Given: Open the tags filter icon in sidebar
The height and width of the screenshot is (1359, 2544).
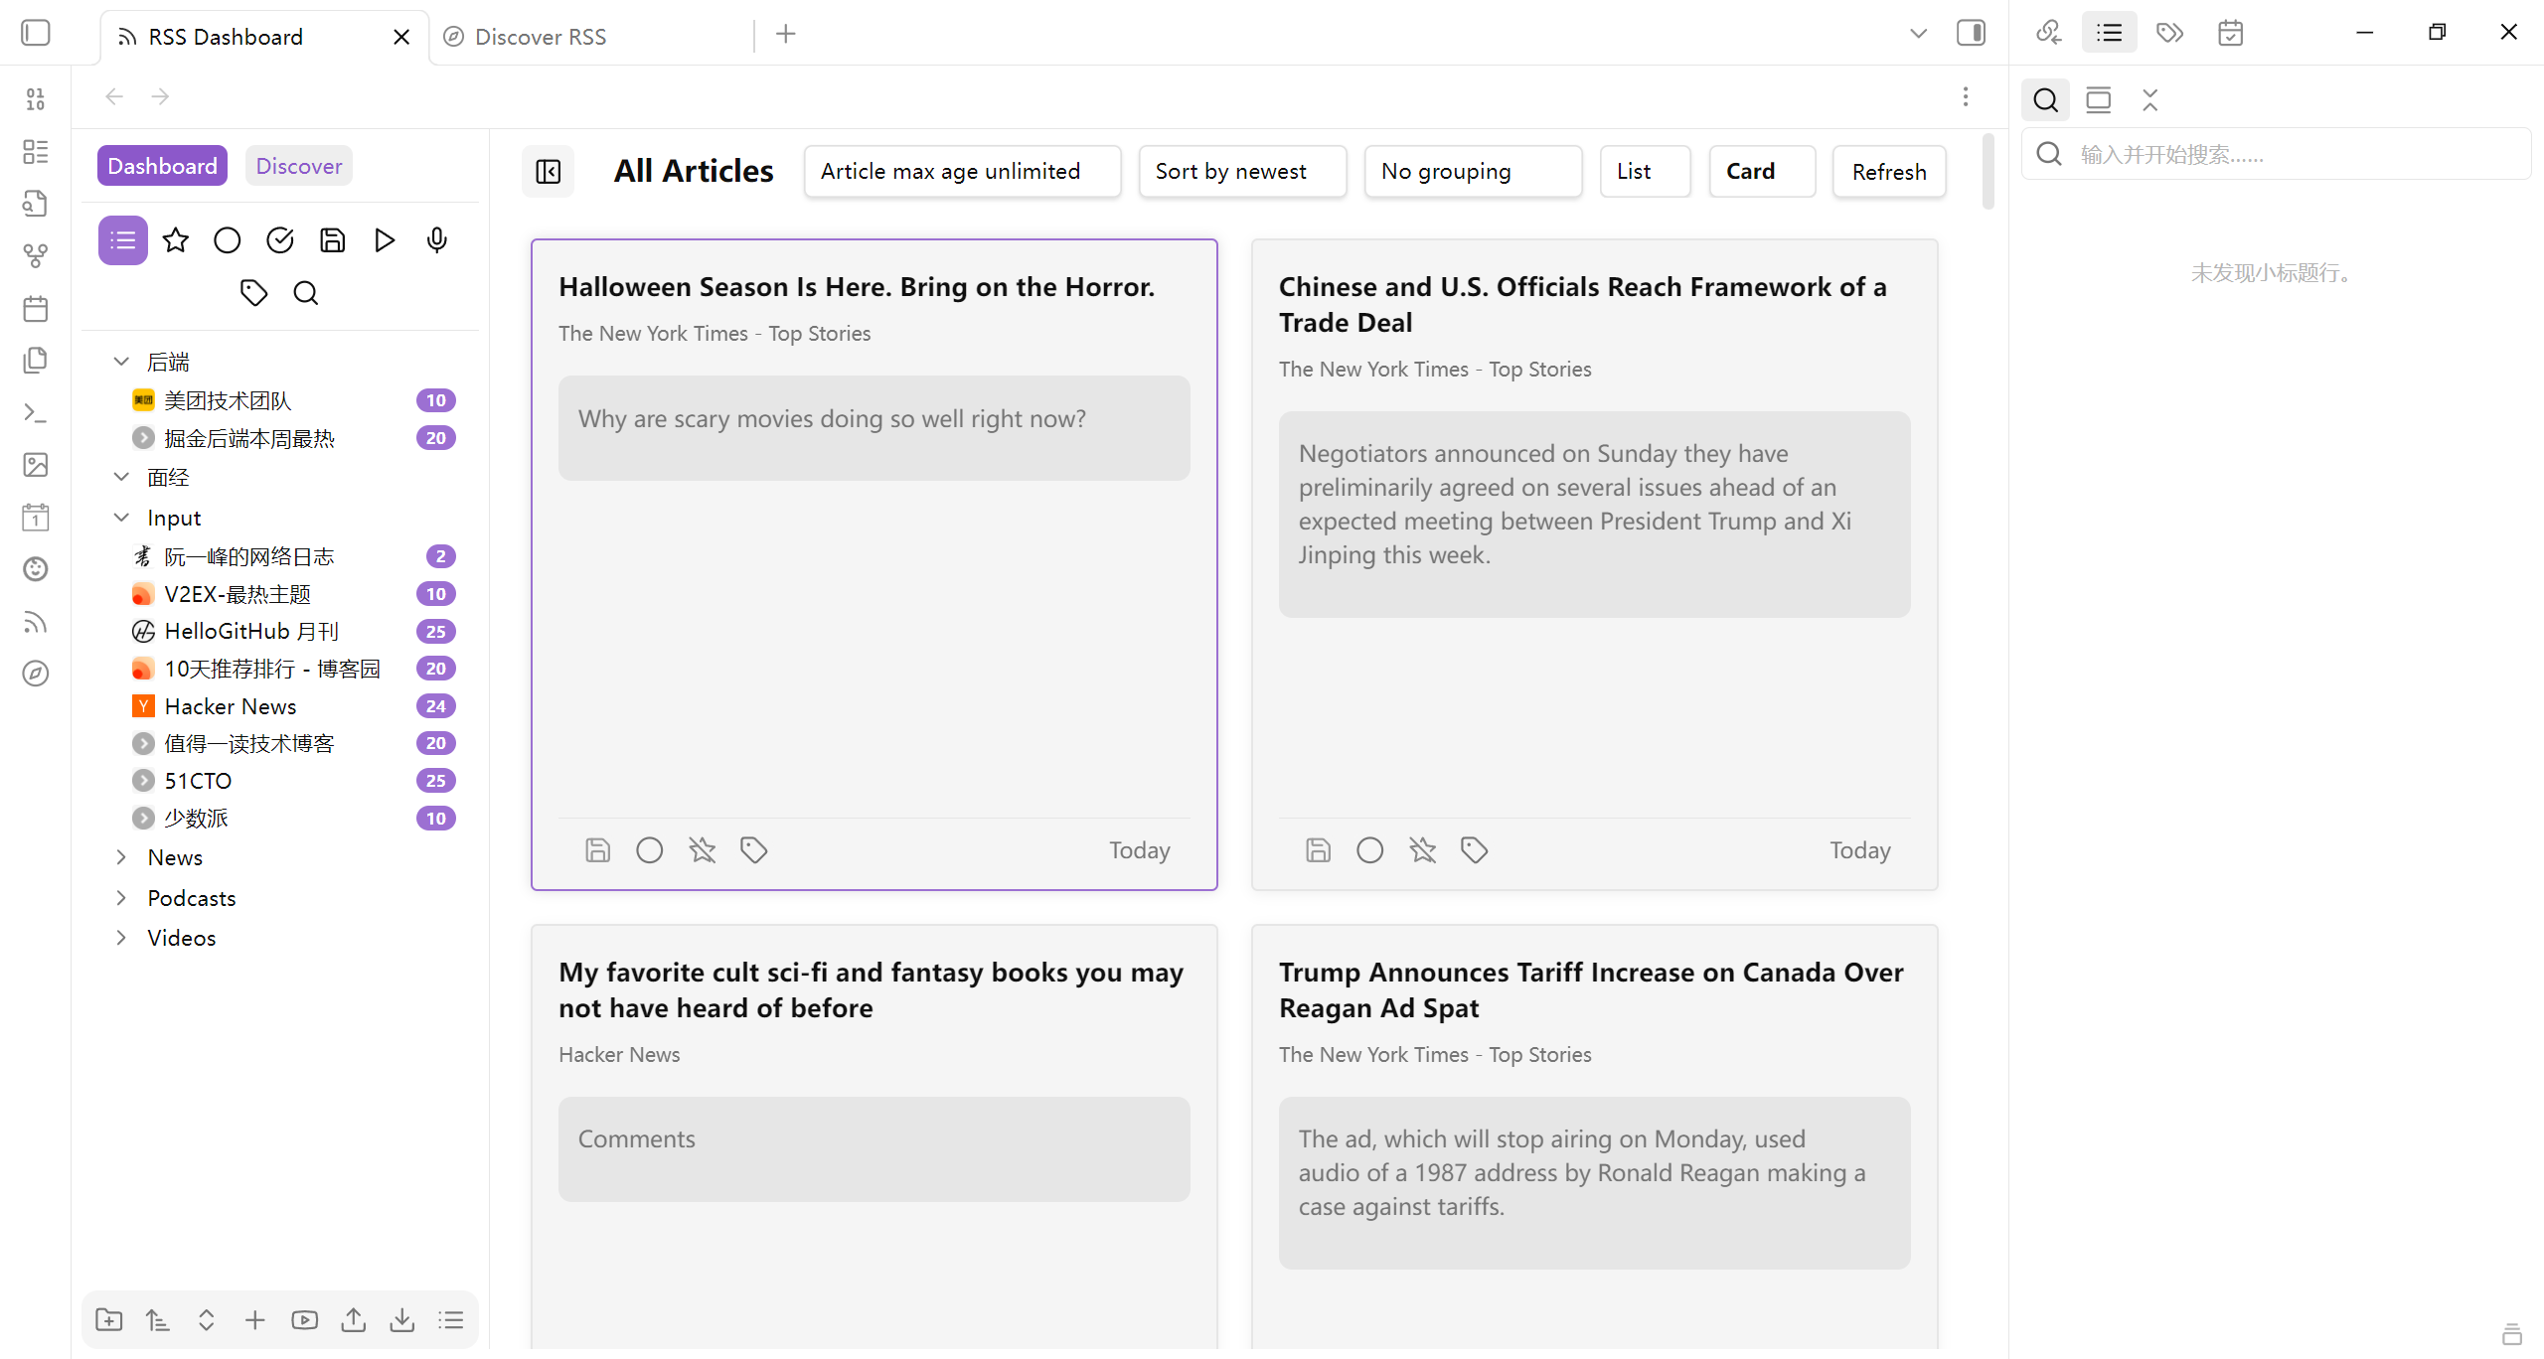Looking at the screenshot, I should tap(253, 293).
